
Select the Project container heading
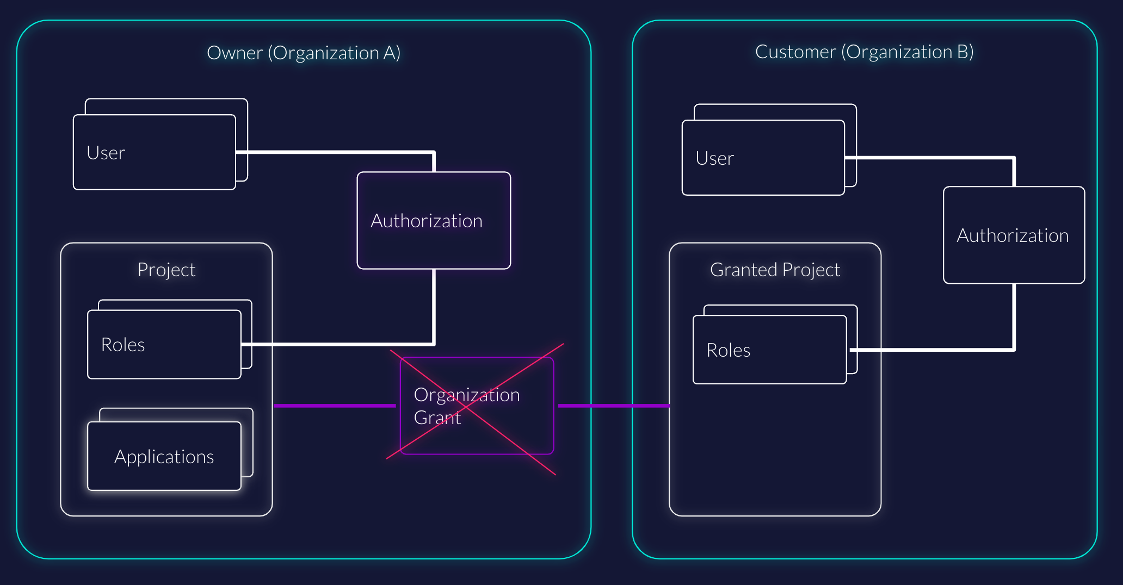pos(166,270)
